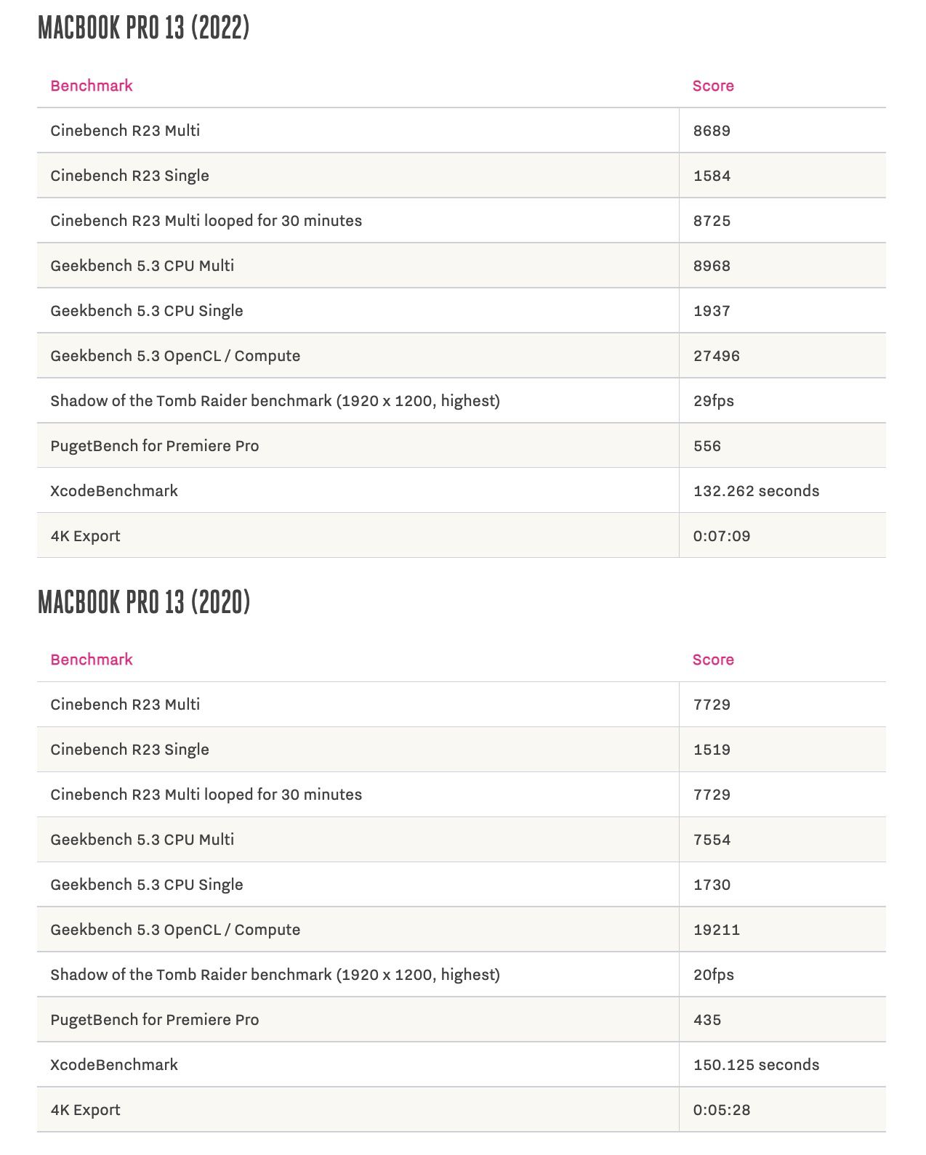Select the 0:05:28 4K Export time
Viewport: 926px width, 1155px height.
click(722, 1110)
